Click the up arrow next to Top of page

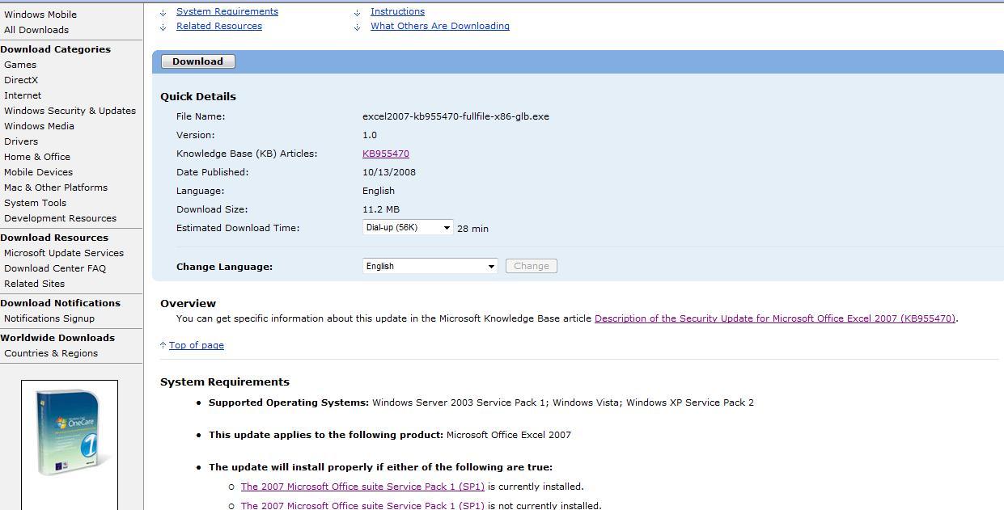163,344
